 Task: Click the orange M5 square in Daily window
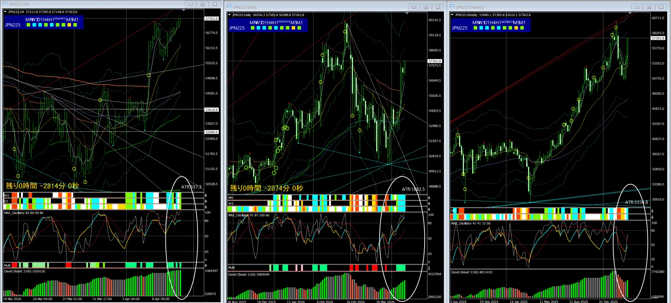293,28
